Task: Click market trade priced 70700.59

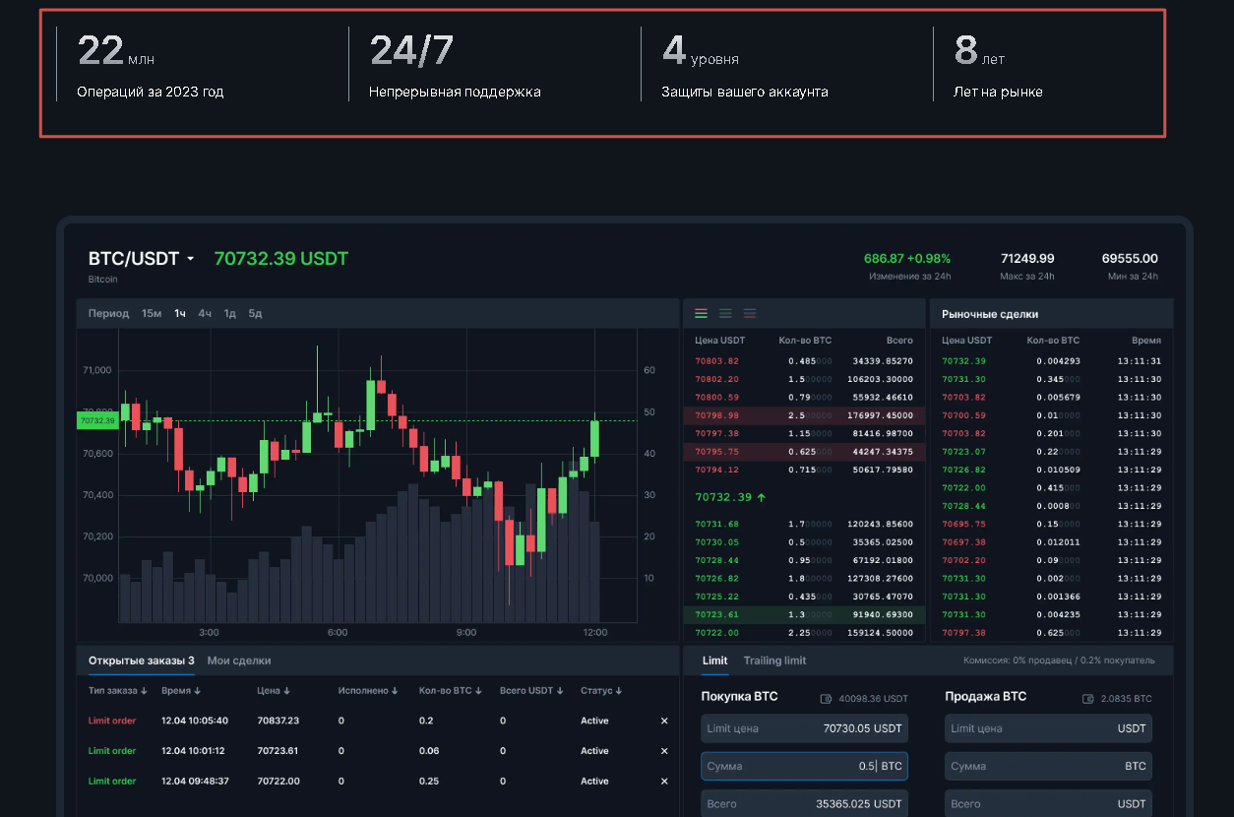Action: (1051, 415)
